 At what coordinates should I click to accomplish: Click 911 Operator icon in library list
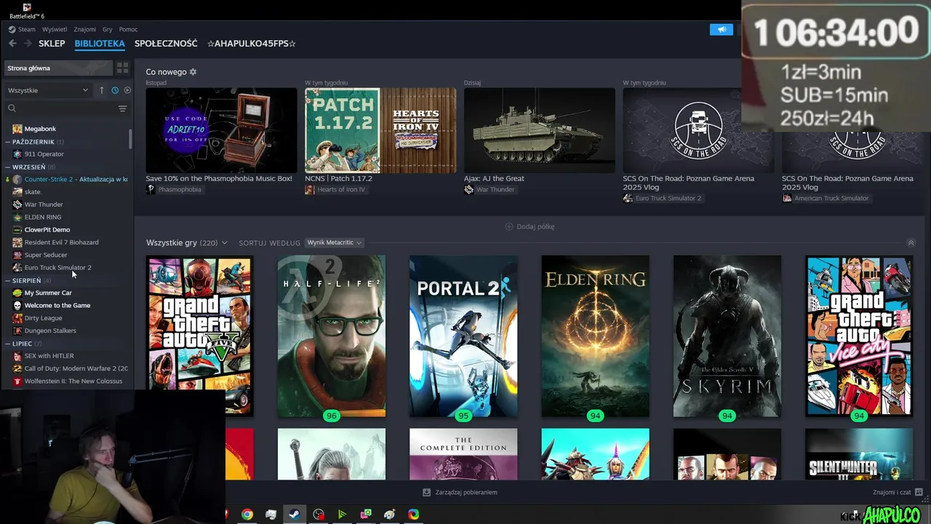(17, 154)
